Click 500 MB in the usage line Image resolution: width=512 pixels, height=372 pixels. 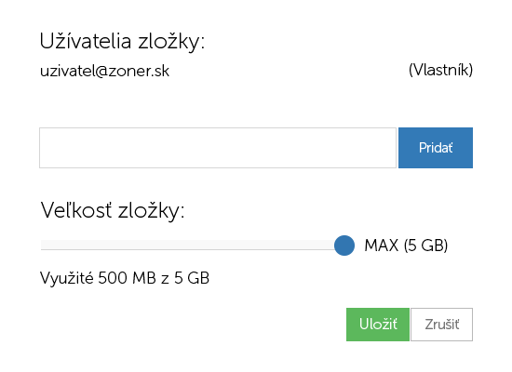coord(127,278)
